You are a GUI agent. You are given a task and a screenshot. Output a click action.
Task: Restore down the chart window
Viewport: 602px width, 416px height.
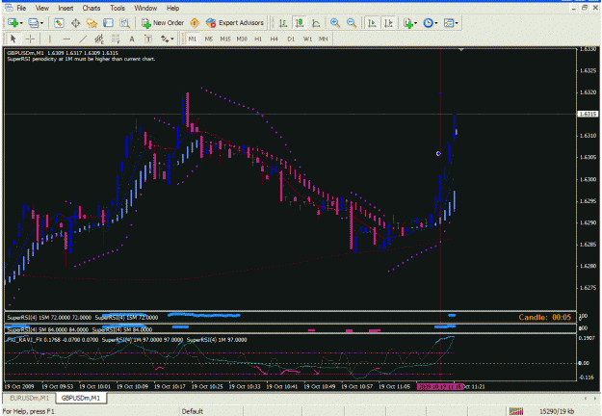click(x=585, y=8)
